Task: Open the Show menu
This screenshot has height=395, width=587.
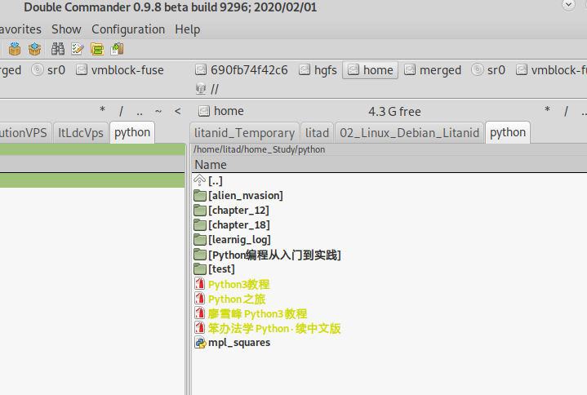Action: [66, 29]
